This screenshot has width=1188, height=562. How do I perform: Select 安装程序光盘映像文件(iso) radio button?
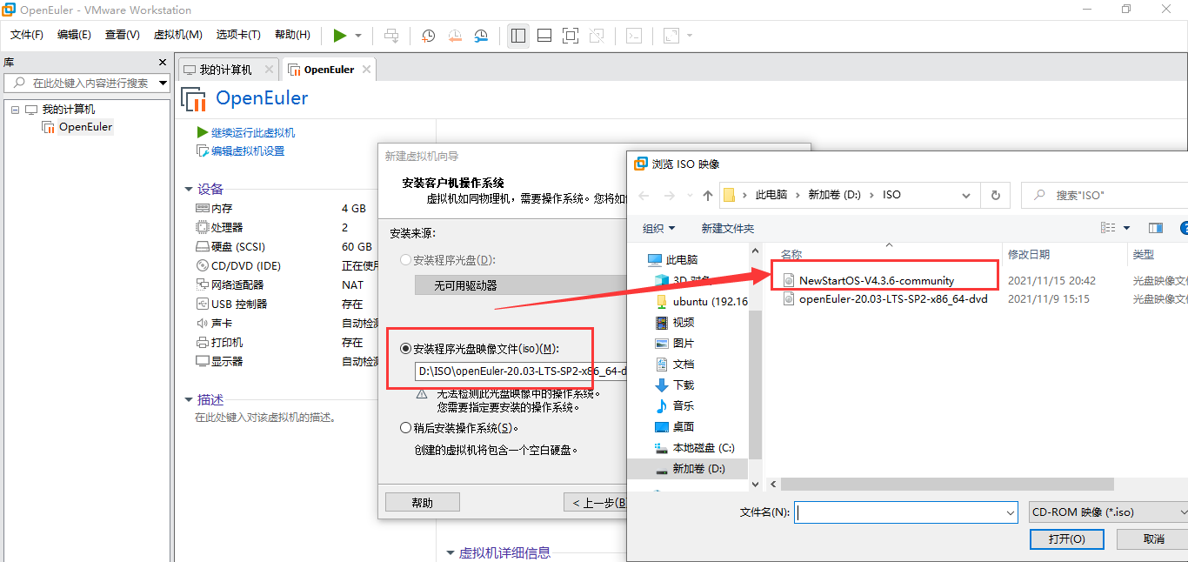point(405,349)
